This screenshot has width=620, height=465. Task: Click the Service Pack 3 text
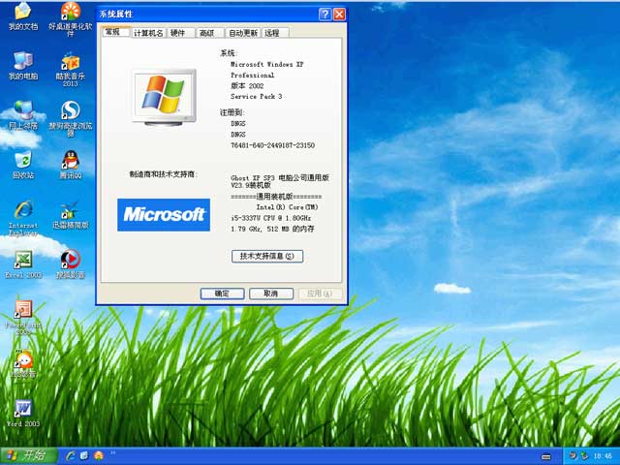(256, 97)
